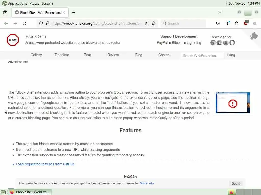Click 'supports a master password feature' bullet

click(x=80, y=155)
